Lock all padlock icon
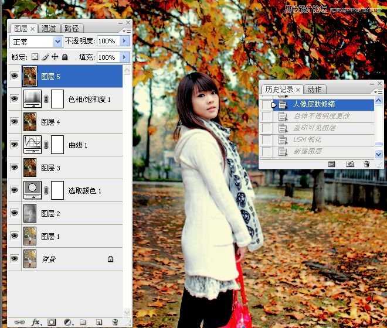 coord(64,57)
